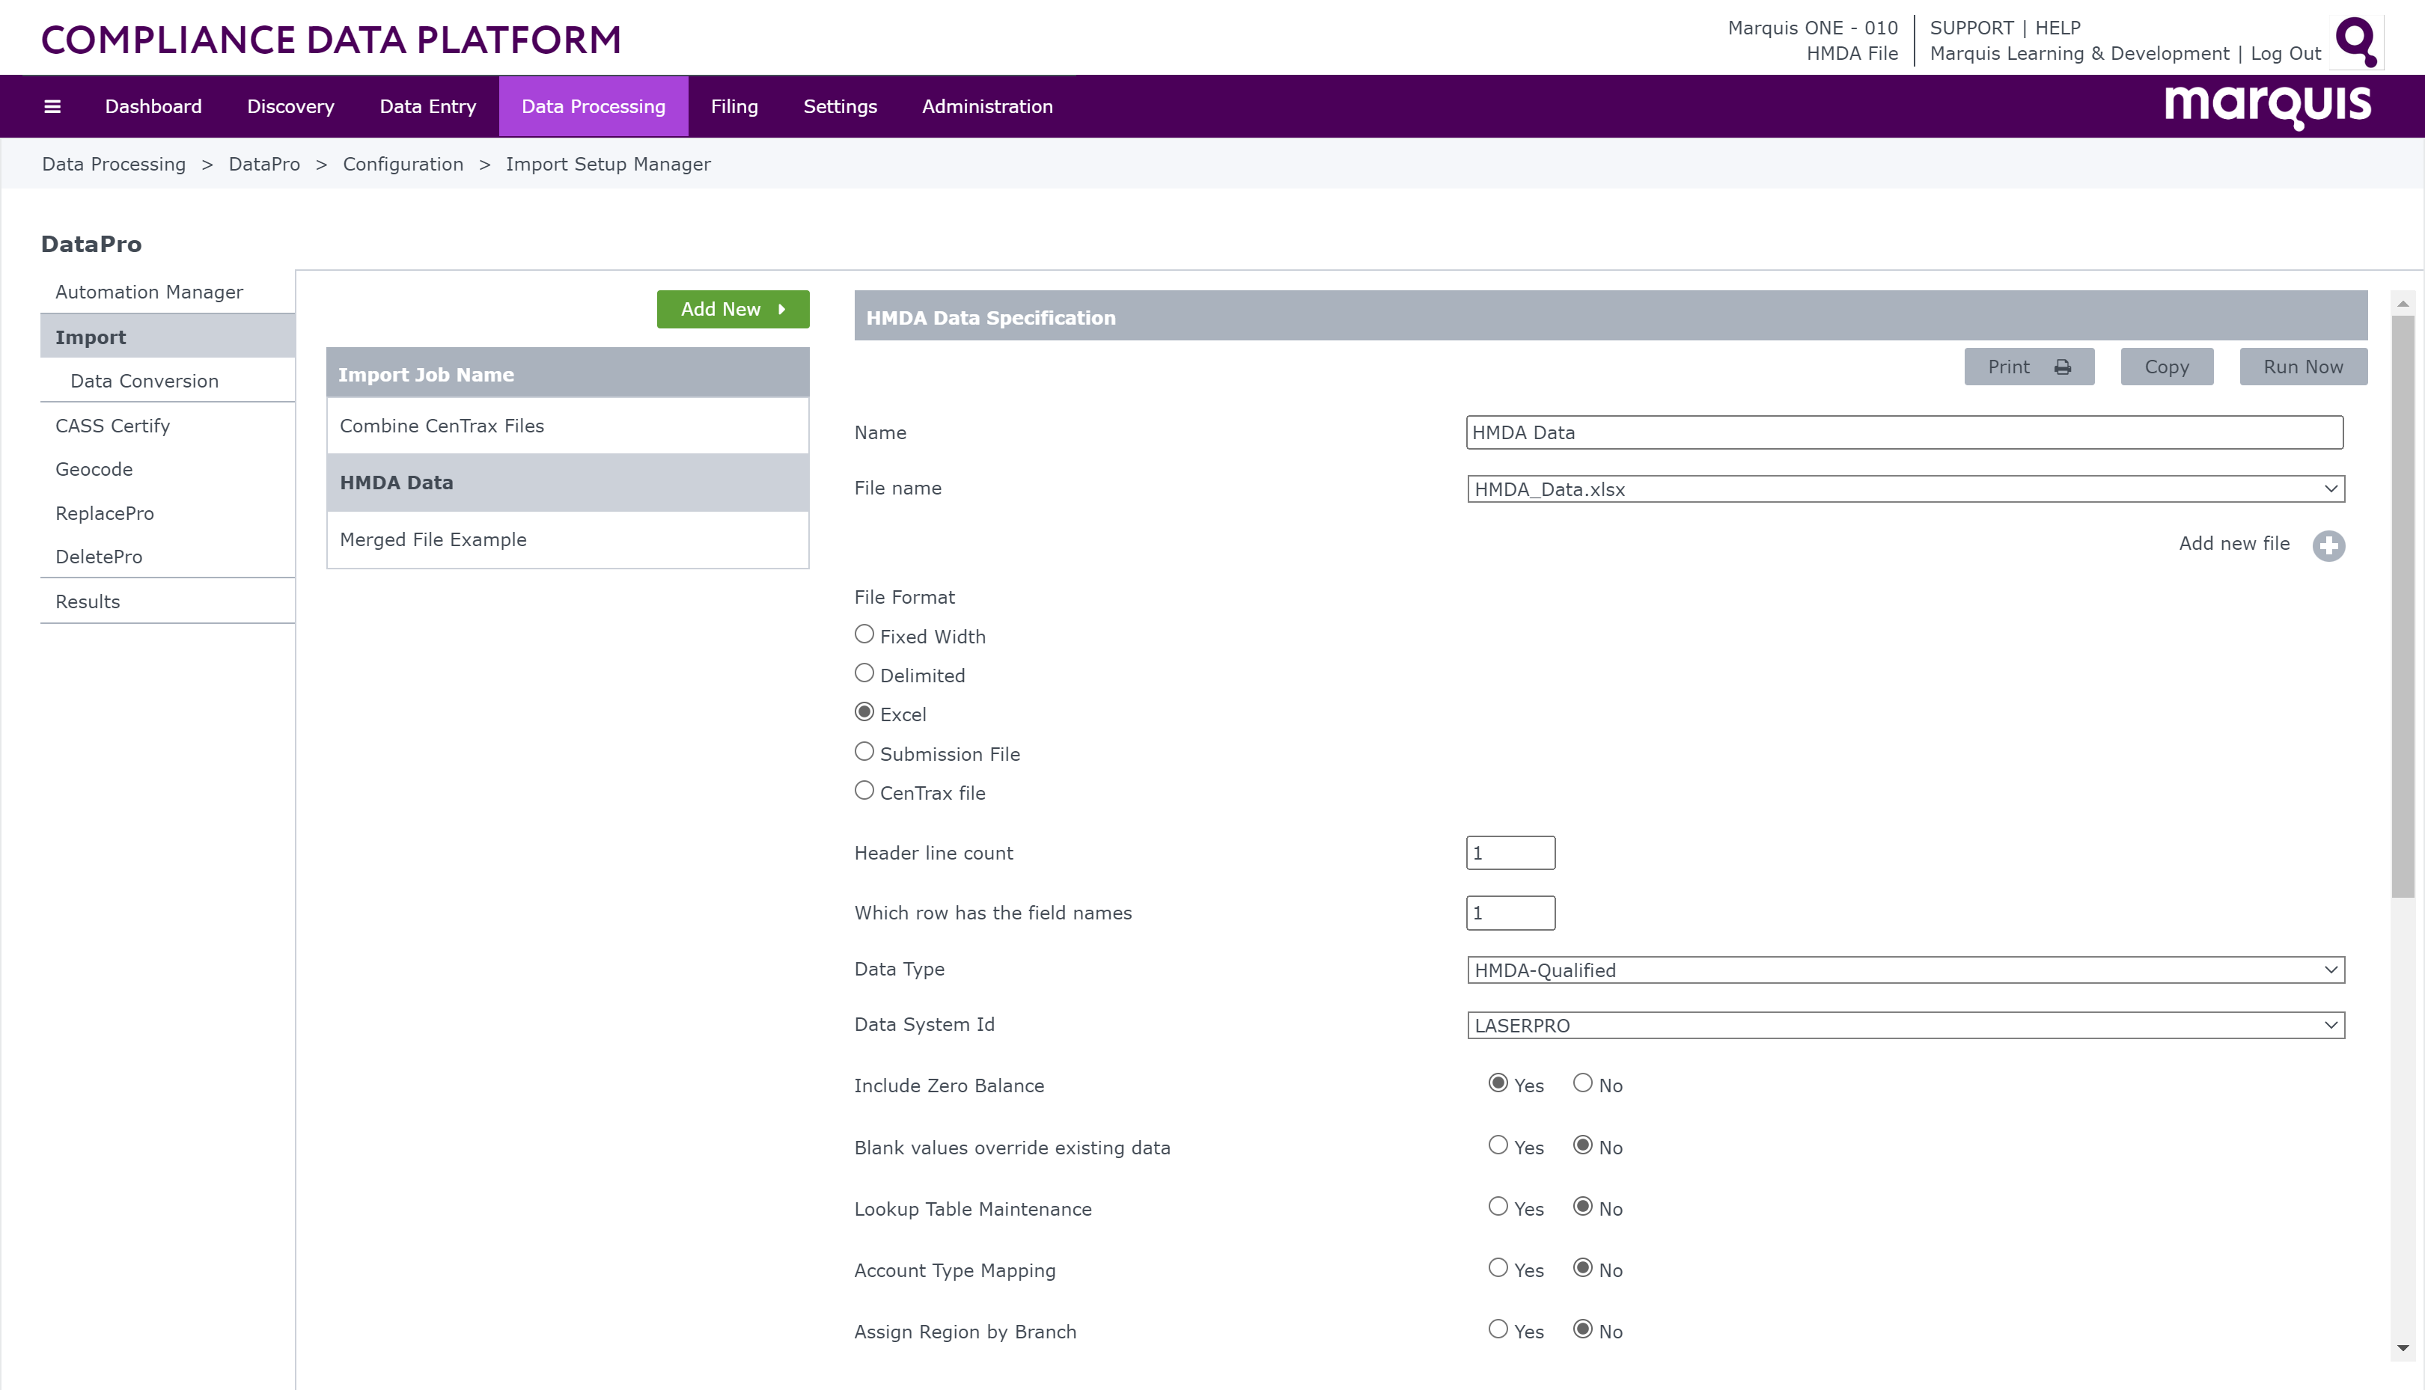Click the Run Now button

click(x=2303, y=367)
